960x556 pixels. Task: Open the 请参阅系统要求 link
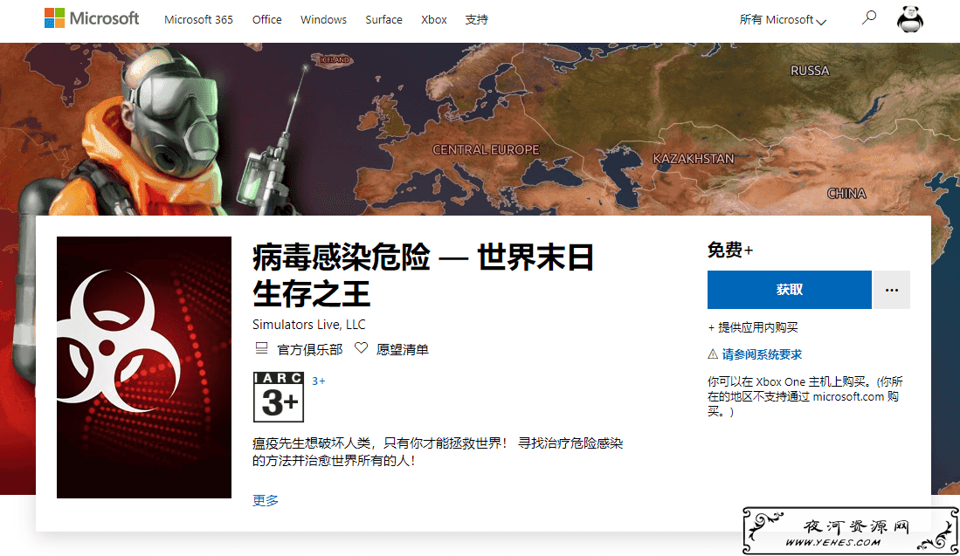click(762, 354)
